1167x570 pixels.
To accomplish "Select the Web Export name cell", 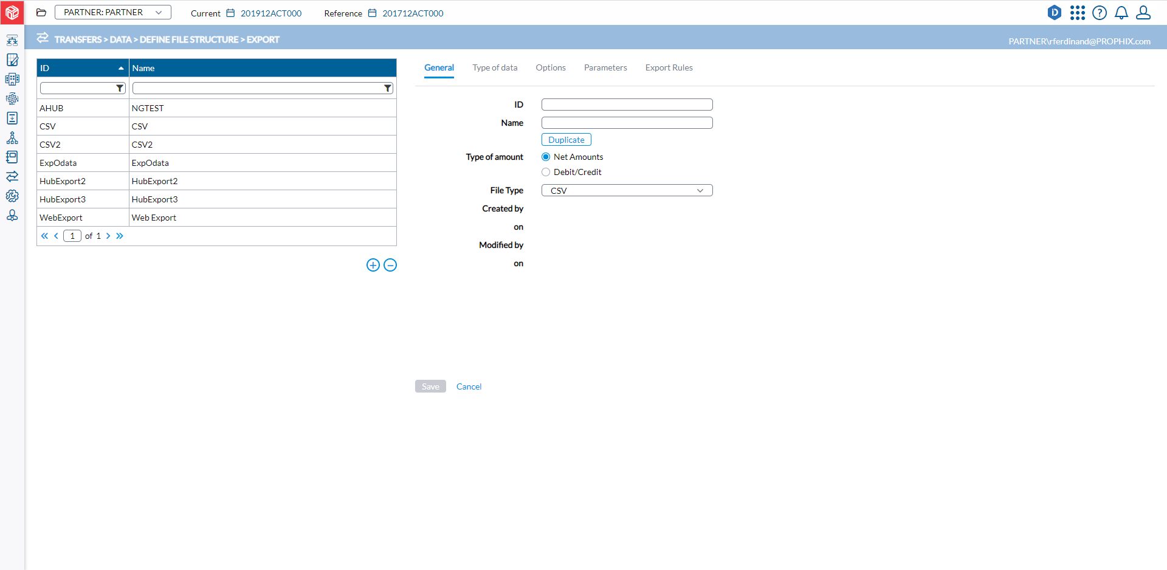I will point(263,218).
